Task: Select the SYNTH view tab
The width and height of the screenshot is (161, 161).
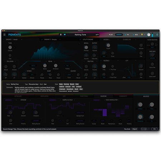Action: pyautogui.click(x=119, y=35)
